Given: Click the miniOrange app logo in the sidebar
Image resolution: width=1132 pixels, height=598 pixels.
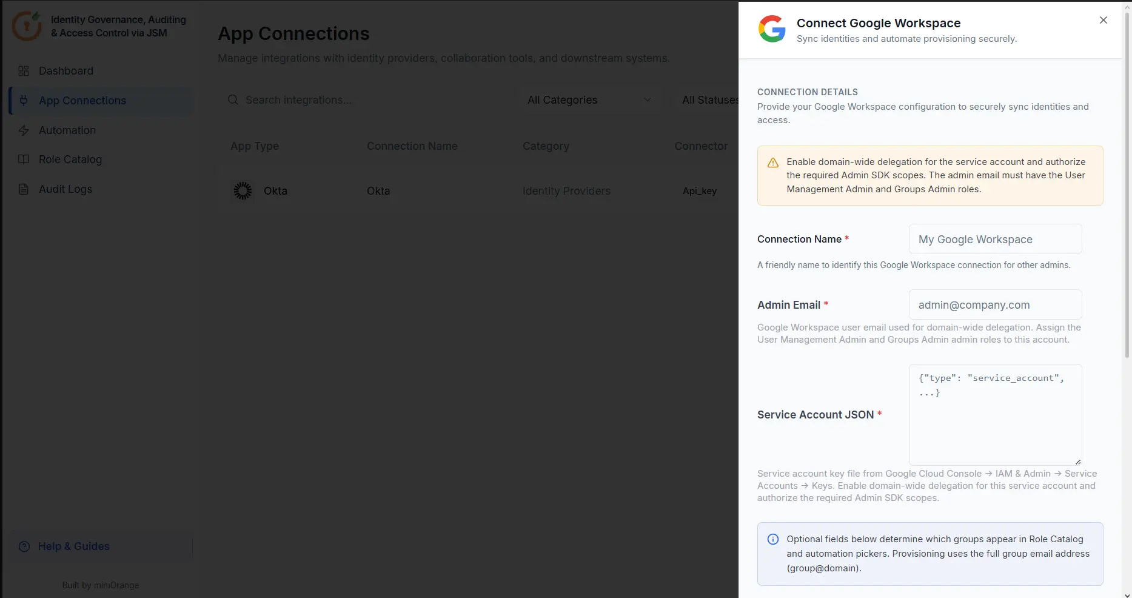Looking at the screenshot, I should [27, 25].
